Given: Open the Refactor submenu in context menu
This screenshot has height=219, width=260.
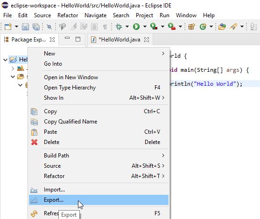Looking at the screenshot, I should click(x=99, y=176).
